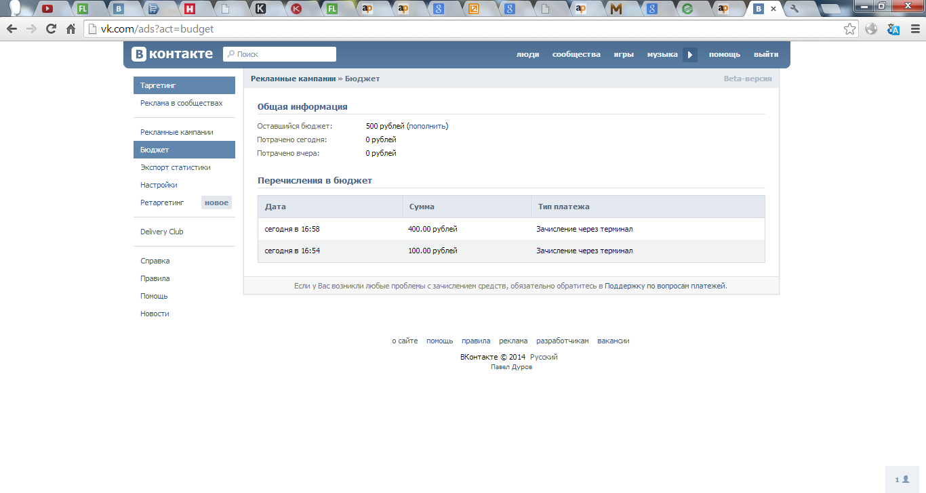The image size is (926, 493).
Task: Switch to the M icon tab
Action: pos(616,9)
